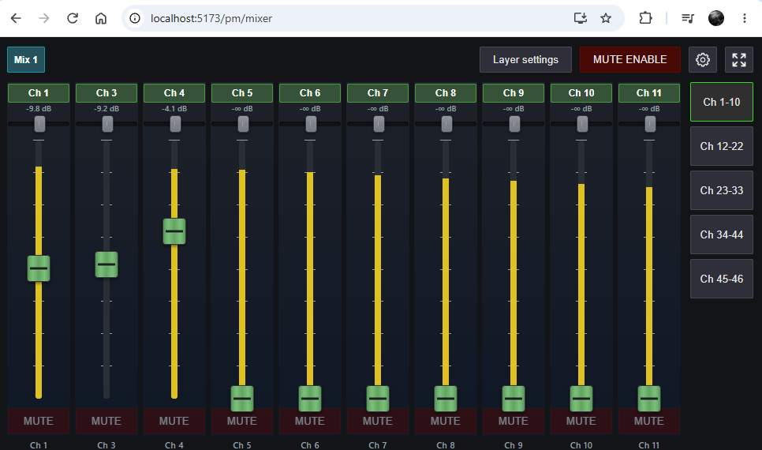This screenshot has height=450, width=762.
Task: Mute channel Ch 10
Action: 581,421
